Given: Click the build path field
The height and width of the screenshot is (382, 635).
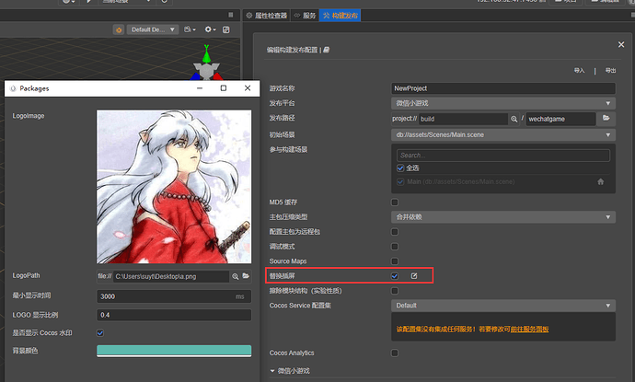Looking at the screenshot, I should point(463,119).
